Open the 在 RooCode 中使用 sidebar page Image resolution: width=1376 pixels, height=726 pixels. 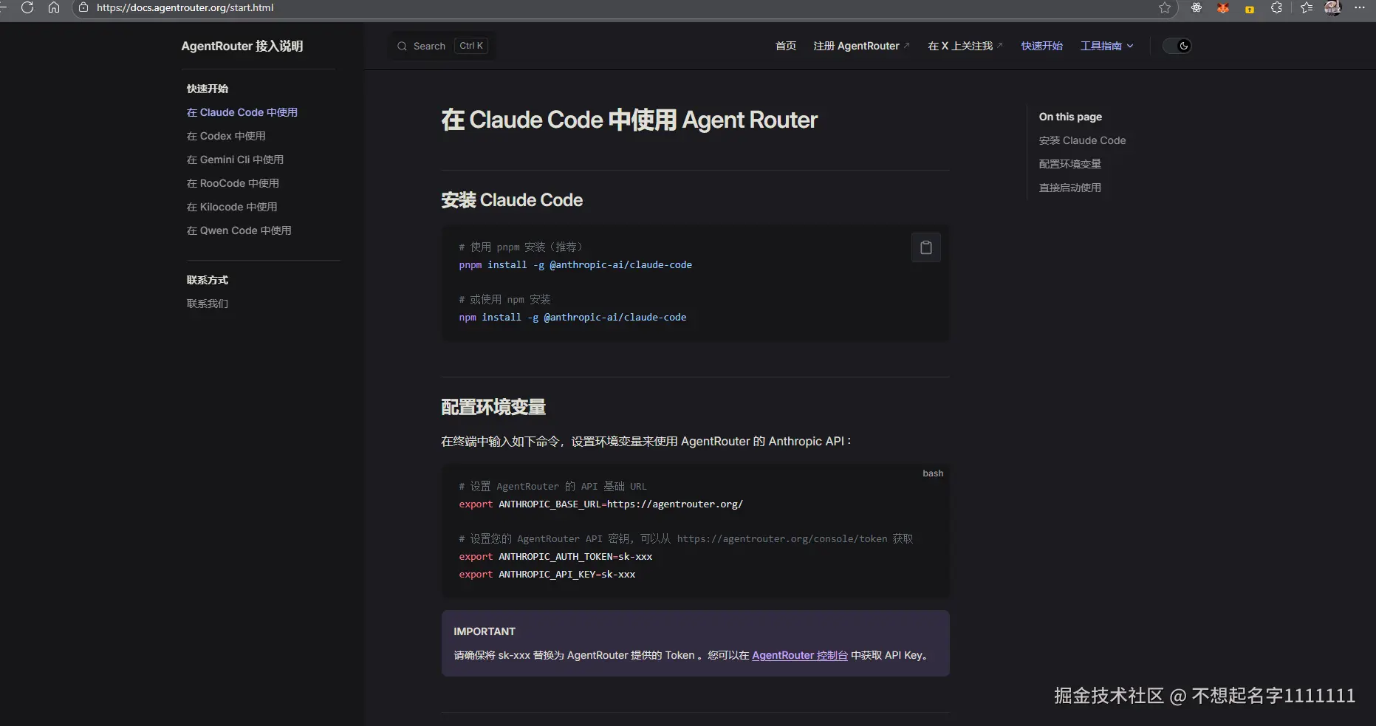233,183
